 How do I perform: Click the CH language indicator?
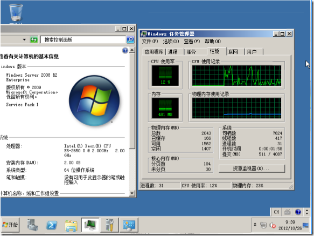click(x=276, y=212)
